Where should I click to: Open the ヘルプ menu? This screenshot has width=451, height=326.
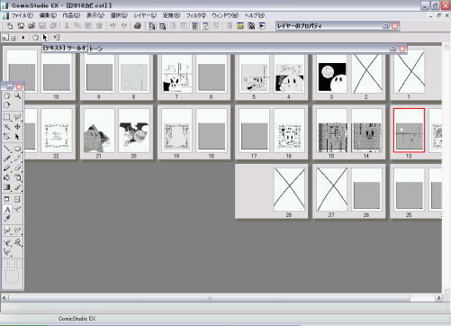pos(254,15)
